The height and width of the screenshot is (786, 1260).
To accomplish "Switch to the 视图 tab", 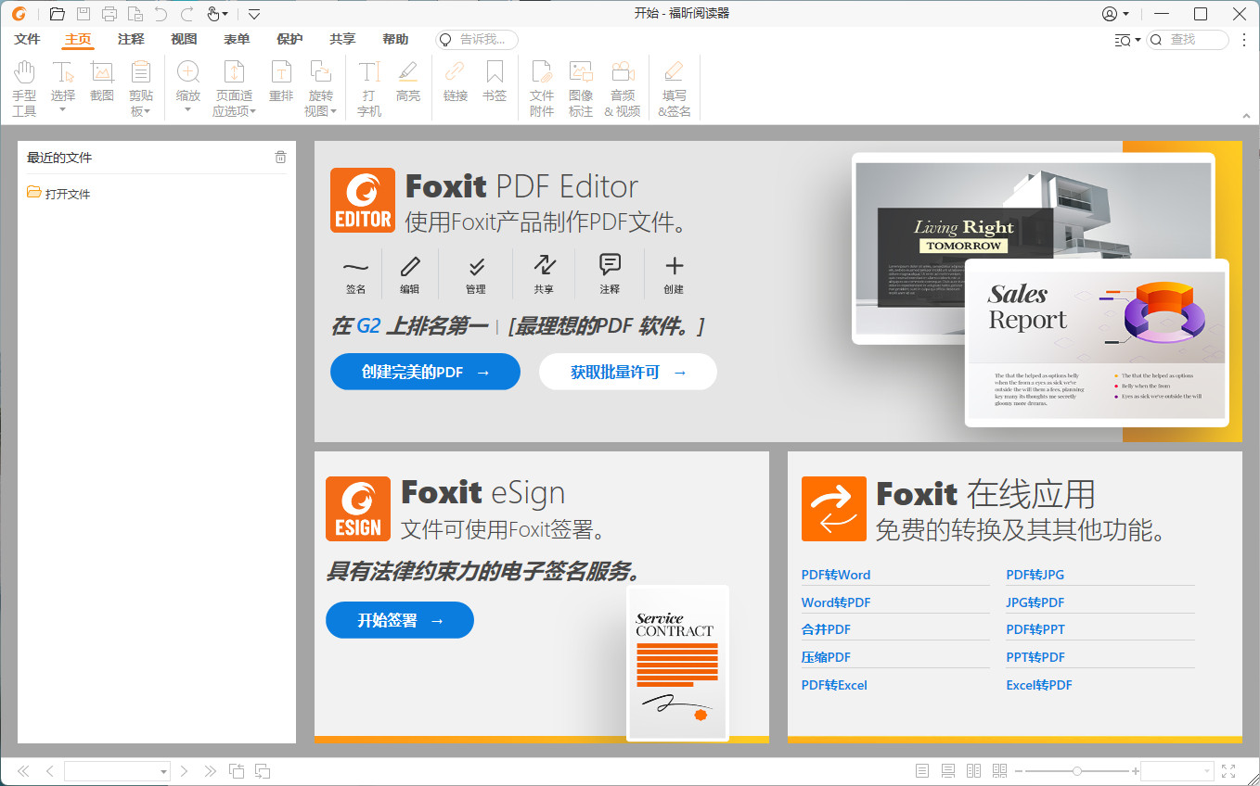I will (x=184, y=39).
